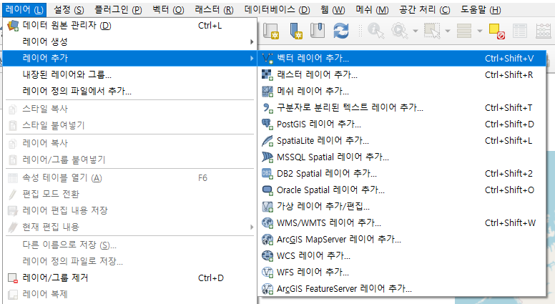Screen dimensions: 555x304
Task: Open the 설정 (S) menu
Action: point(69,9)
